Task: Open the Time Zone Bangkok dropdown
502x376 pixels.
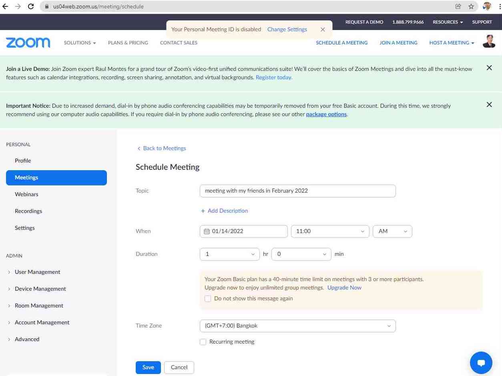Action: coord(297,326)
